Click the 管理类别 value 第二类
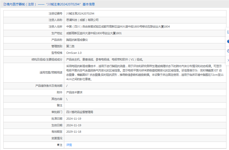229x150 pixels. coord(70,46)
